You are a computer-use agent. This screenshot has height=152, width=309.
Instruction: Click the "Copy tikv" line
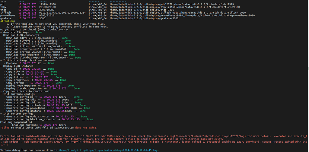click(x=30, y=72)
